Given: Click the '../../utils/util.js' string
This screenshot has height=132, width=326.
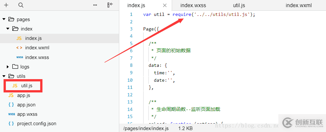Looking at the screenshot, I should [222, 14].
